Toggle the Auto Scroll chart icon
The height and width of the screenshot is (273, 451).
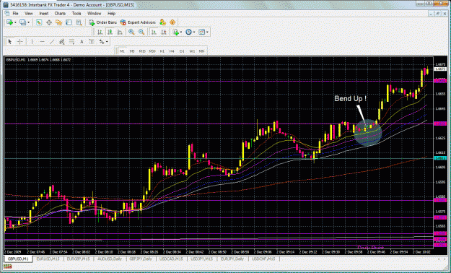click(154, 32)
